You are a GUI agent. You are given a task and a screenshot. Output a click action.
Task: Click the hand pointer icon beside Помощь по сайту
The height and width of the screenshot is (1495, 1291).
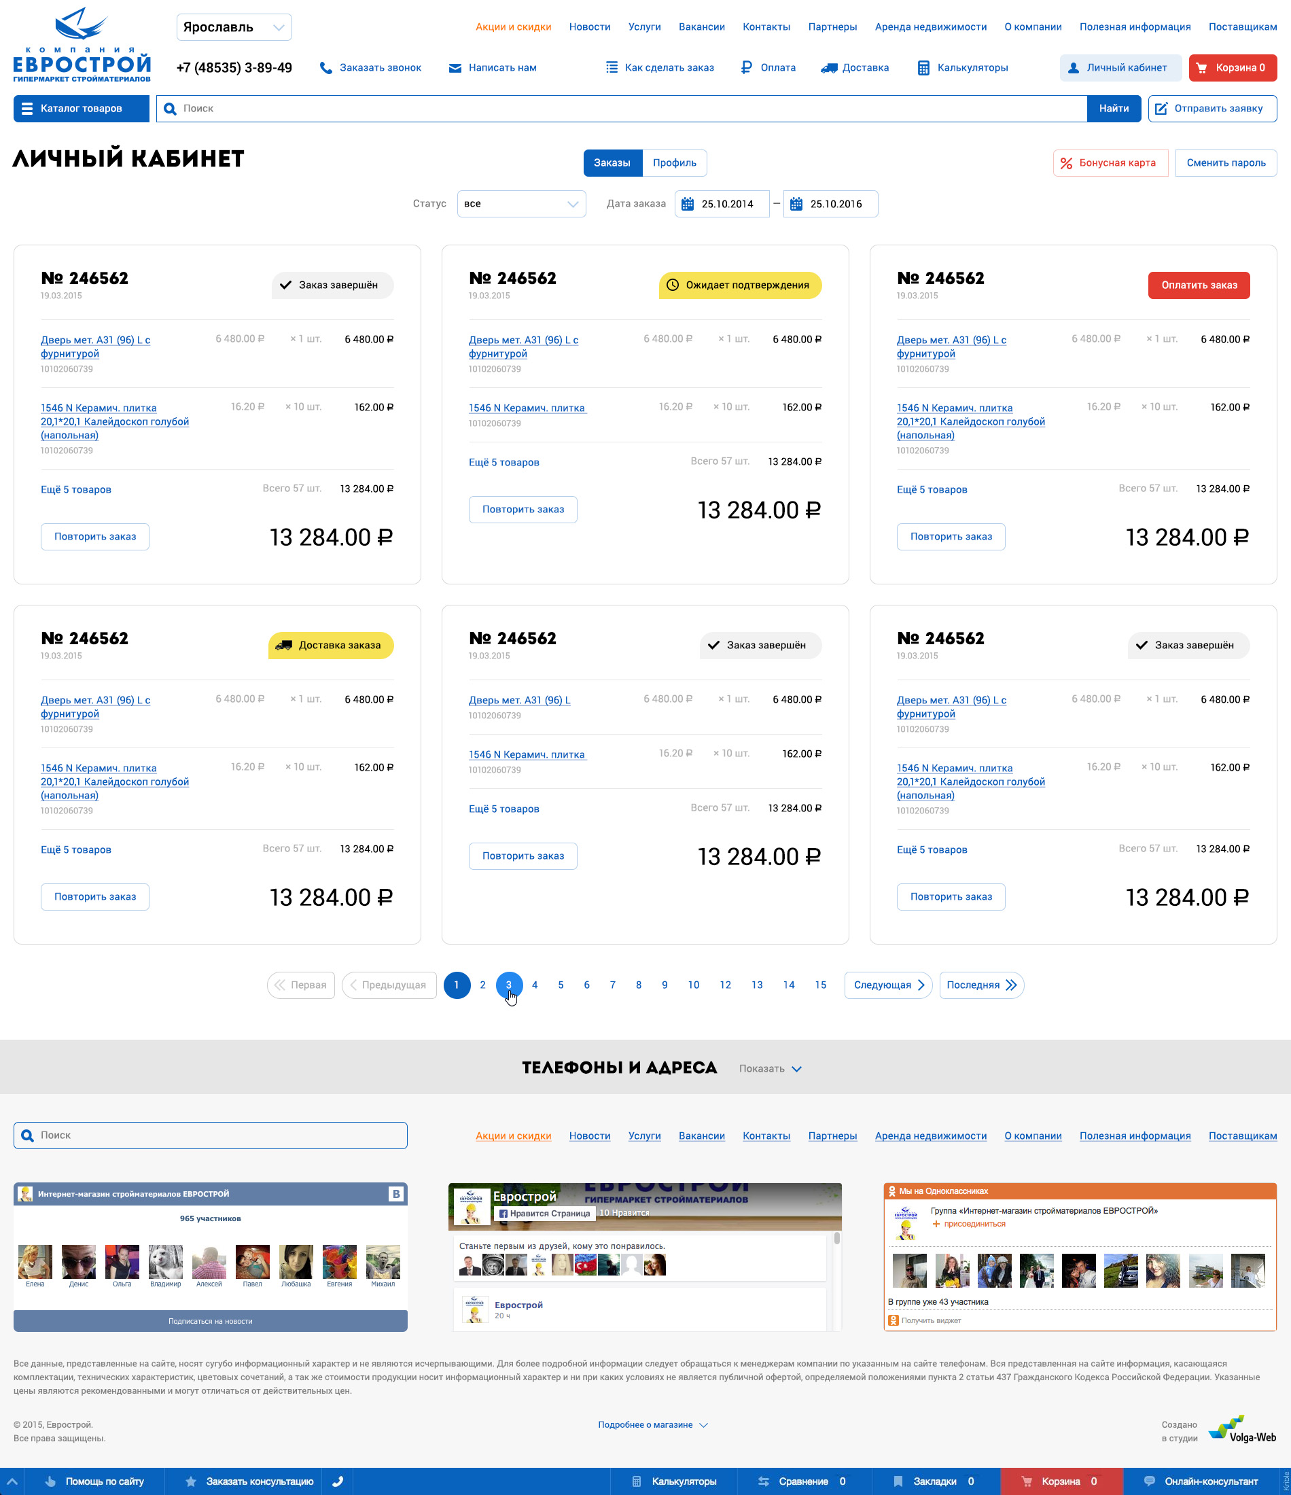(50, 1481)
